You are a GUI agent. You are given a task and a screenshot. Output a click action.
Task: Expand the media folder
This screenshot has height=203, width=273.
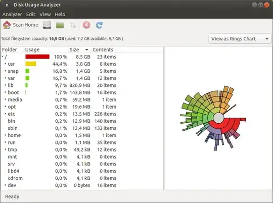click(x=6, y=99)
